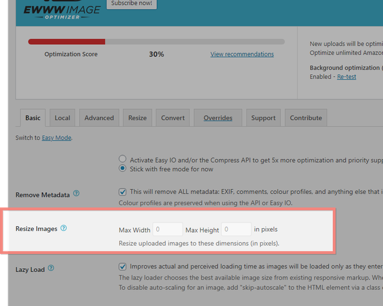This screenshot has width=383, height=306.
Task: Switch to the Advanced tab
Action: pos(99,118)
